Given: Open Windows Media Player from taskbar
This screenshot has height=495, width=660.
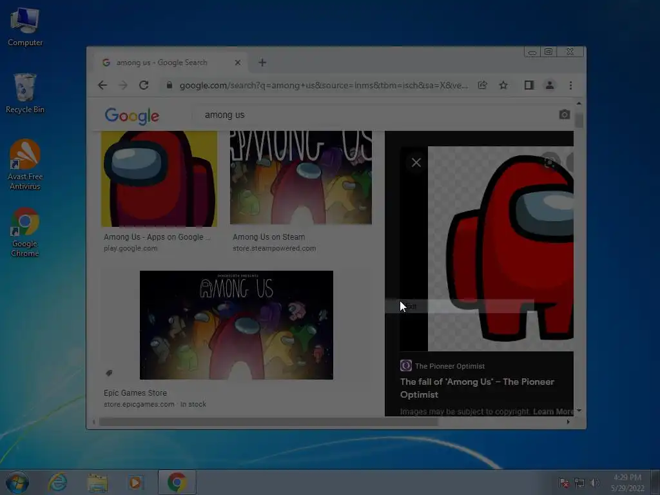Looking at the screenshot, I should pos(135,482).
